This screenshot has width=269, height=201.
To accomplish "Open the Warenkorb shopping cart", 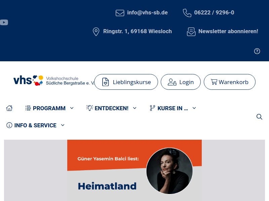I will [x=230, y=82].
